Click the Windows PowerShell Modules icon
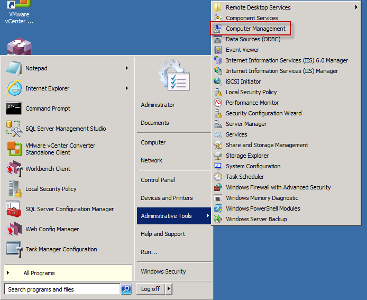367x300 pixels. click(218, 208)
